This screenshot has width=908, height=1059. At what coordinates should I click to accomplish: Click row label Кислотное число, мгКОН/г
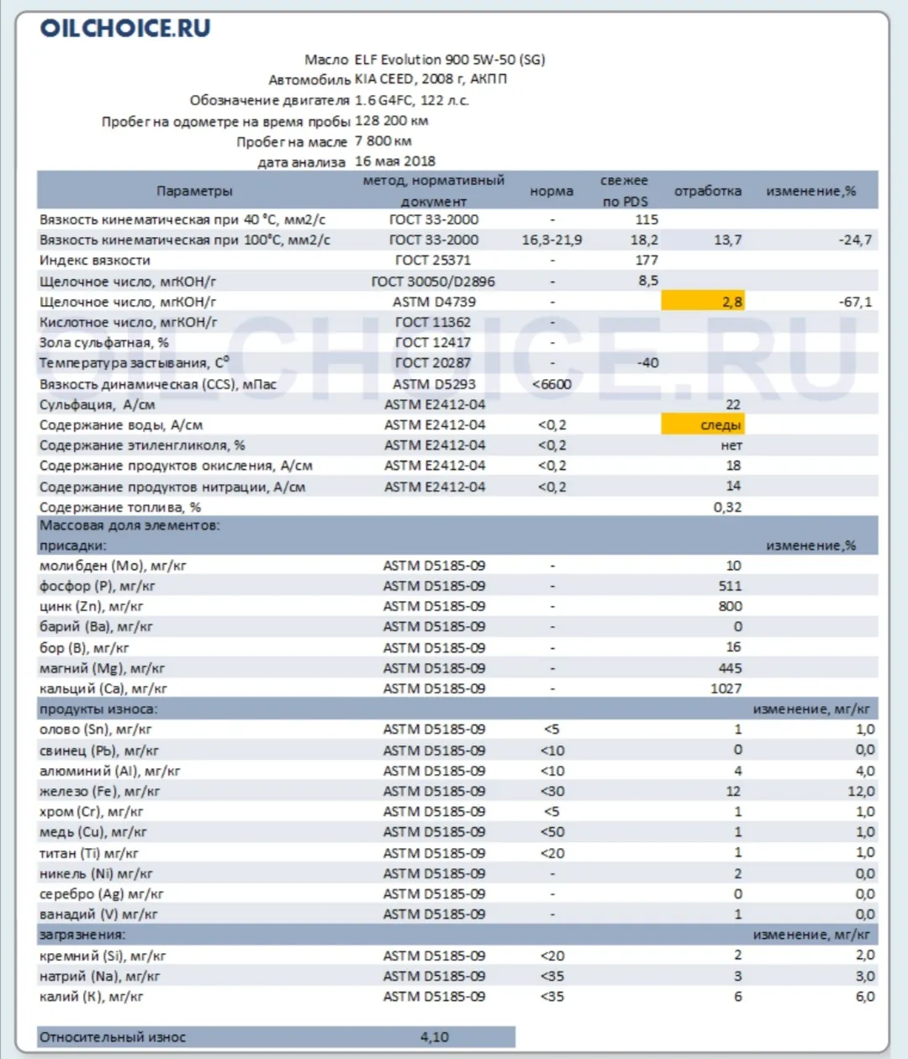(x=128, y=322)
